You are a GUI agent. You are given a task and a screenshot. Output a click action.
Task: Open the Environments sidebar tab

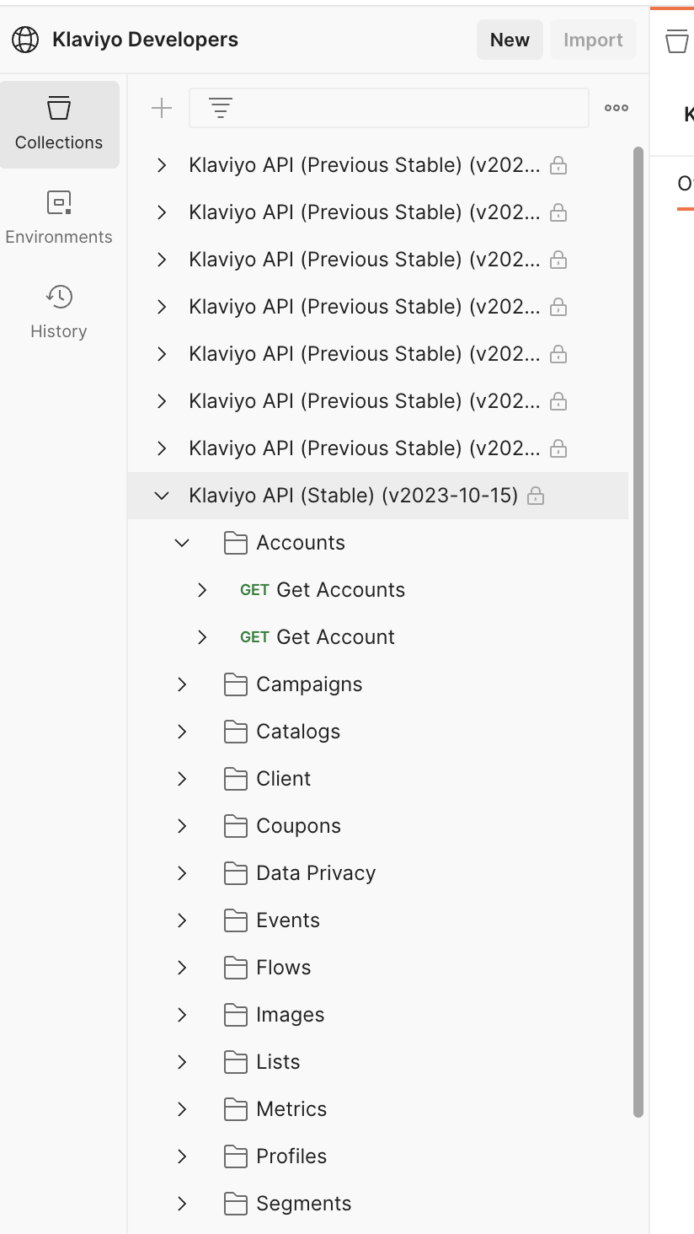click(59, 217)
